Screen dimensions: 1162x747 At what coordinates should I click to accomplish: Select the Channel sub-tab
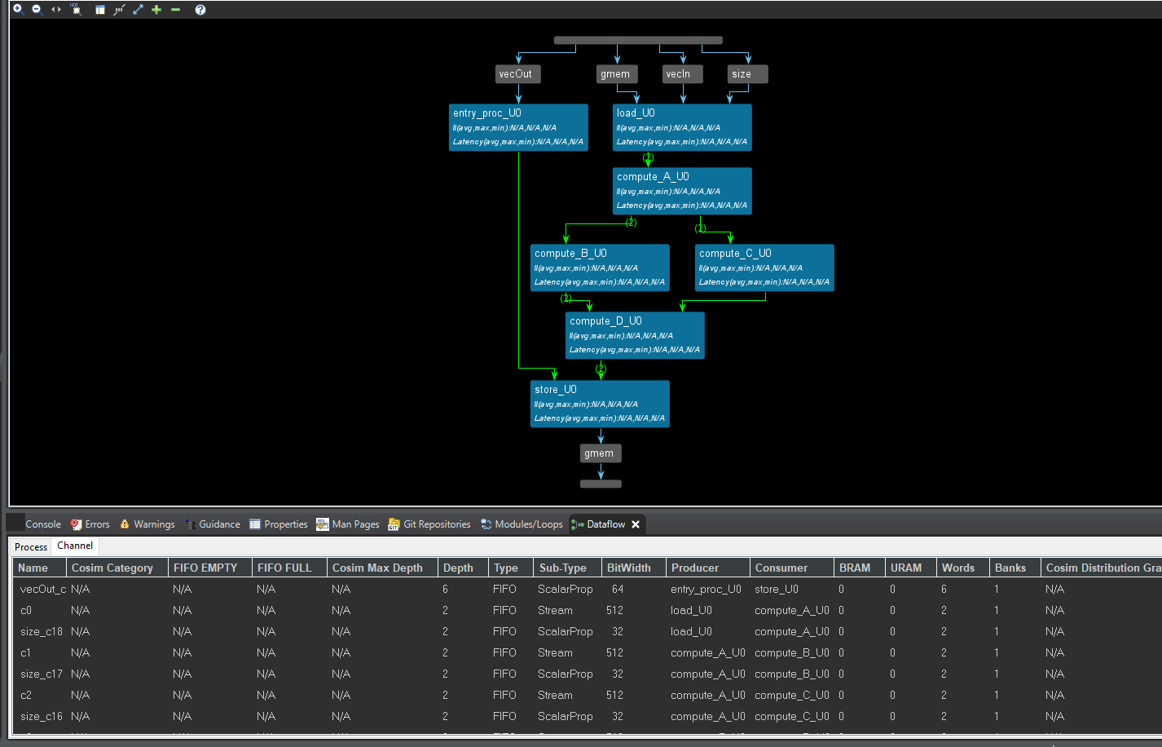click(x=75, y=546)
